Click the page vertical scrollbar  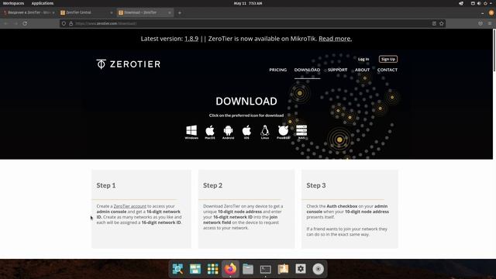pyautogui.click(x=494, y=50)
